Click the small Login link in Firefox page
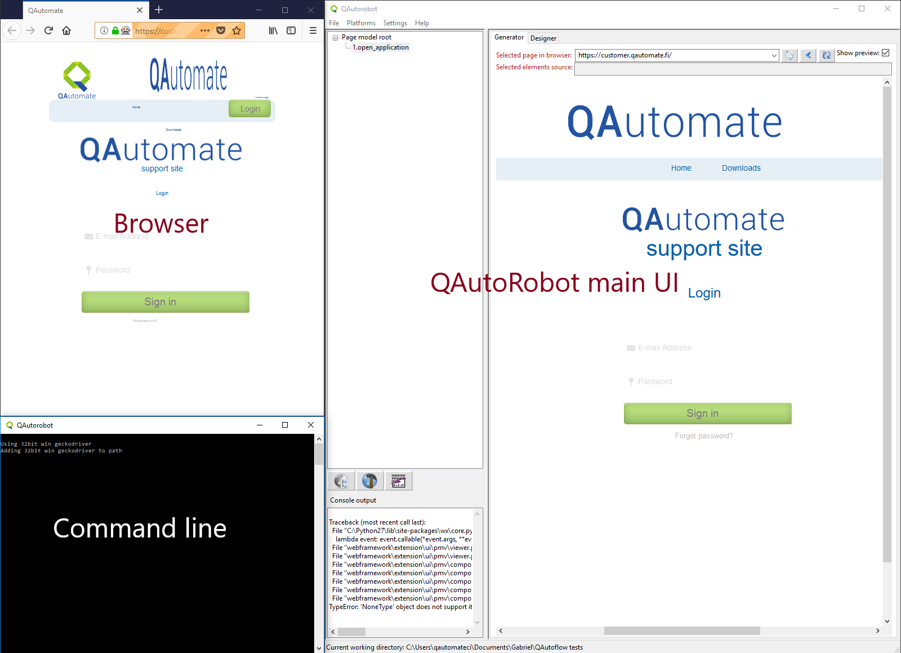Image resolution: width=901 pixels, height=653 pixels. coord(162,193)
